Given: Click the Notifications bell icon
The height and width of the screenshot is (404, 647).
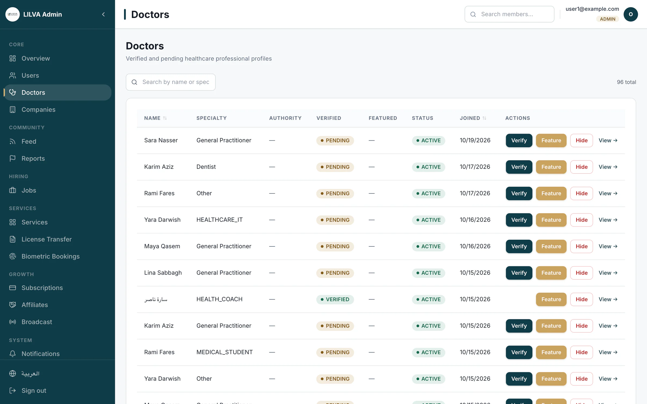Looking at the screenshot, I should 12,354.
